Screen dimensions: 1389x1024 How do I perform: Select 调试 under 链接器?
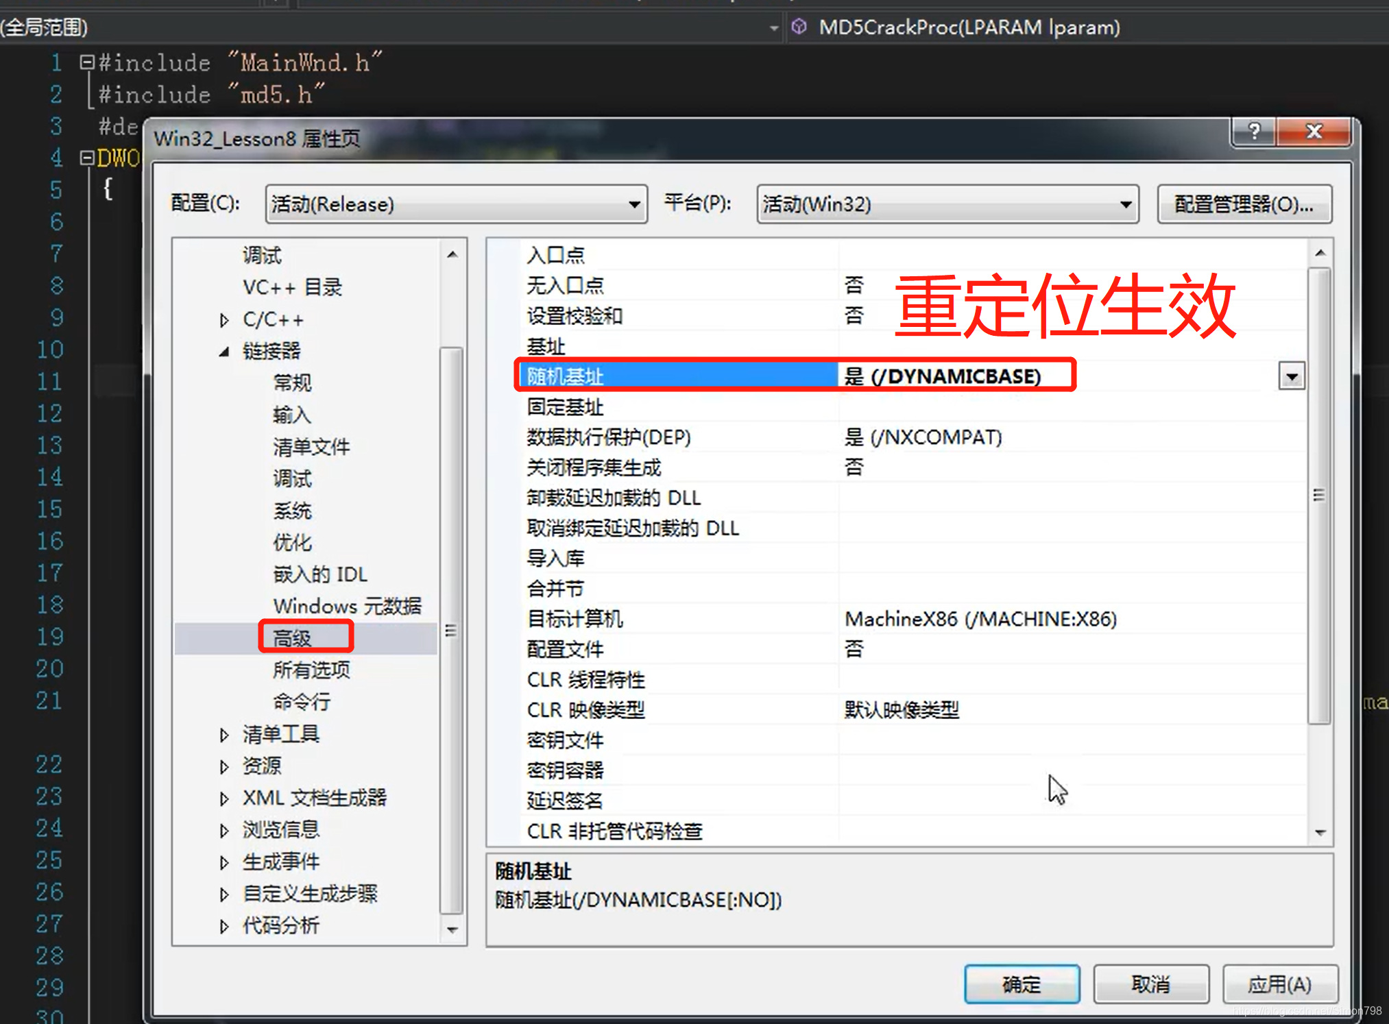[292, 478]
